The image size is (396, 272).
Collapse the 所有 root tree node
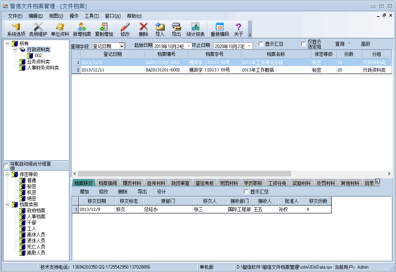coord(7,43)
